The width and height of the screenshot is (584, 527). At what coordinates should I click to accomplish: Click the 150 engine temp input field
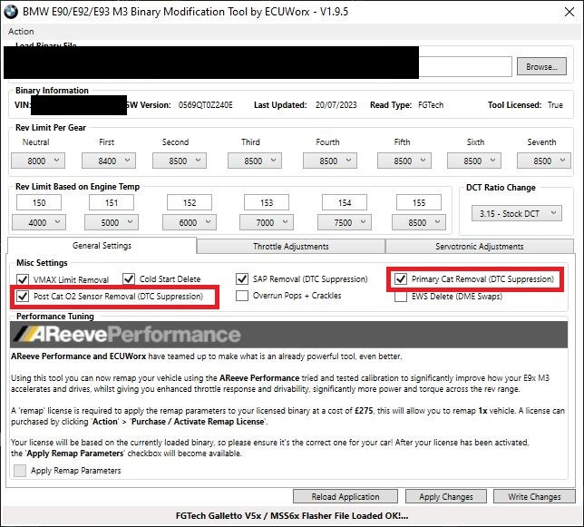(39, 202)
